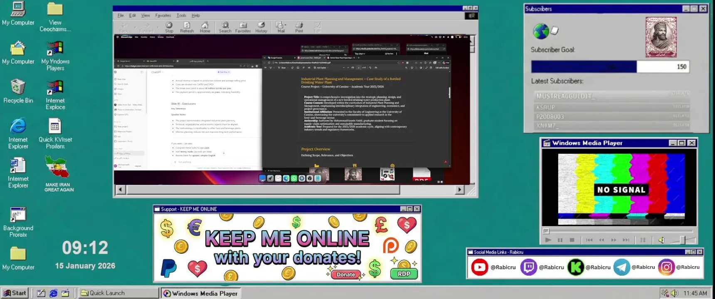Skip to previous track in Media Player
Image resolution: width=715 pixels, height=299 pixels.
tap(589, 240)
